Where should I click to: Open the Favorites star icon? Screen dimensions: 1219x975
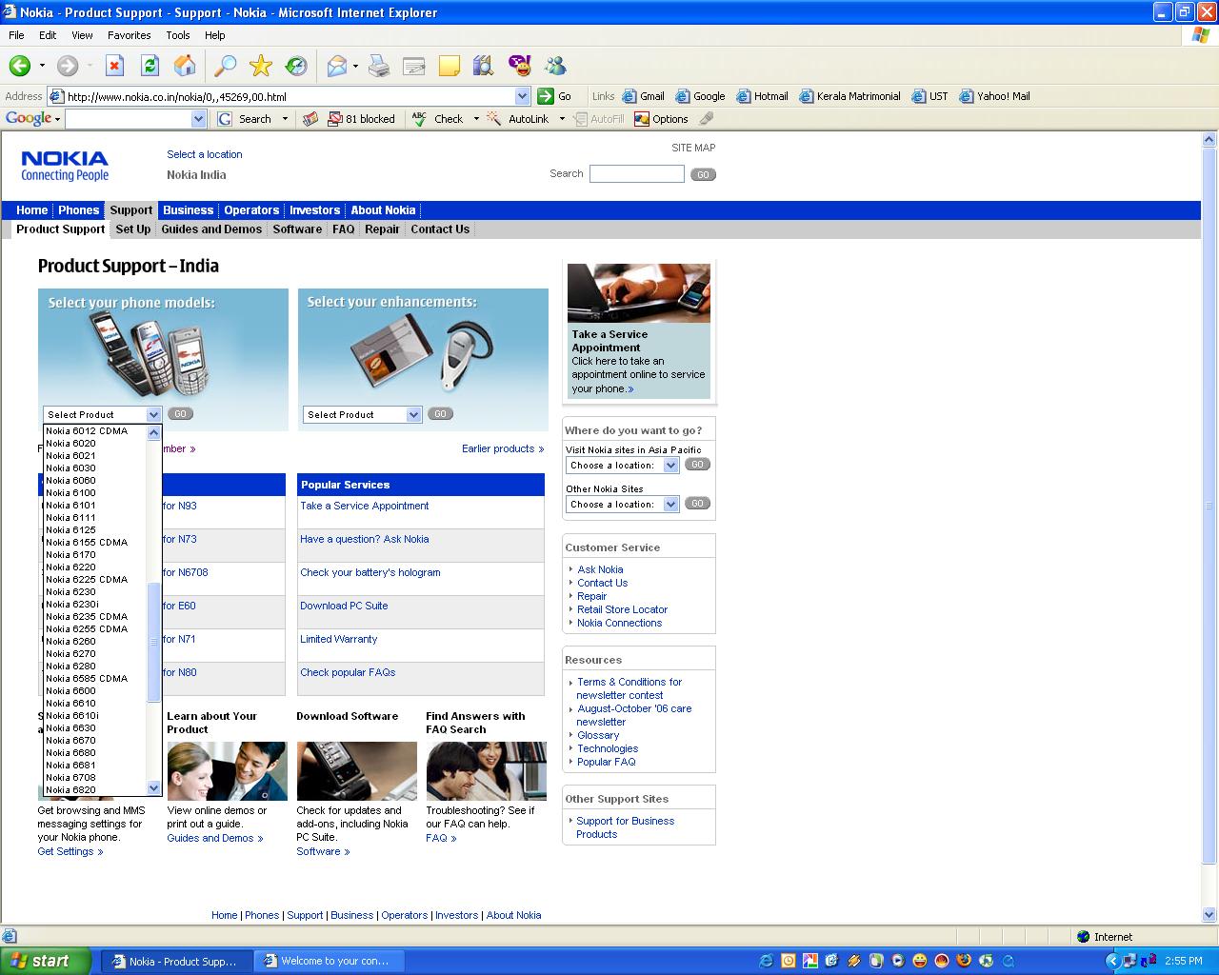coord(261,66)
